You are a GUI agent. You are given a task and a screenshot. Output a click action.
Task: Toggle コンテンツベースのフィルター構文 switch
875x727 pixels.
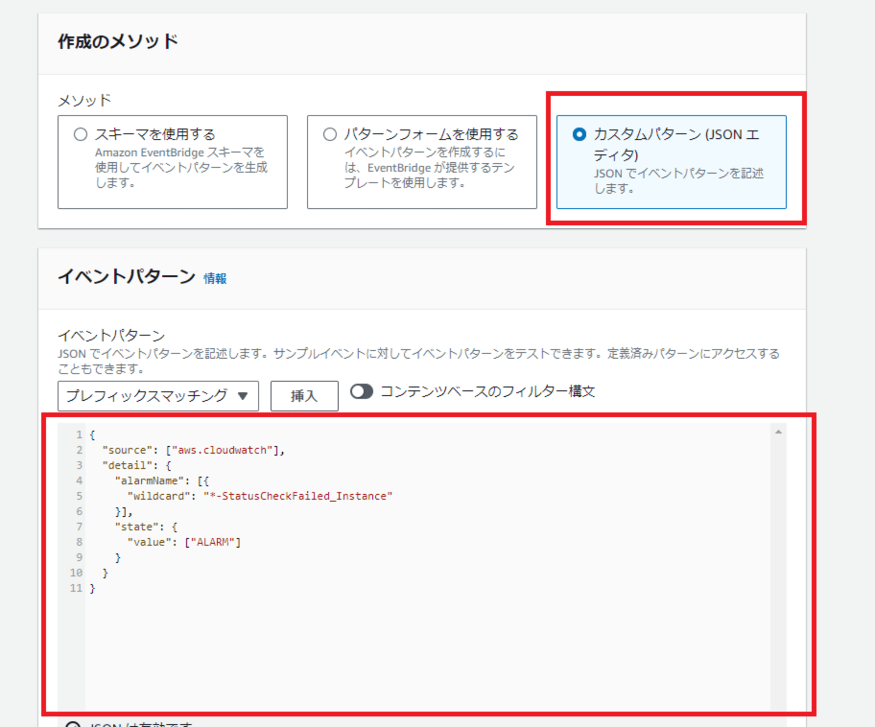[x=361, y=391]
